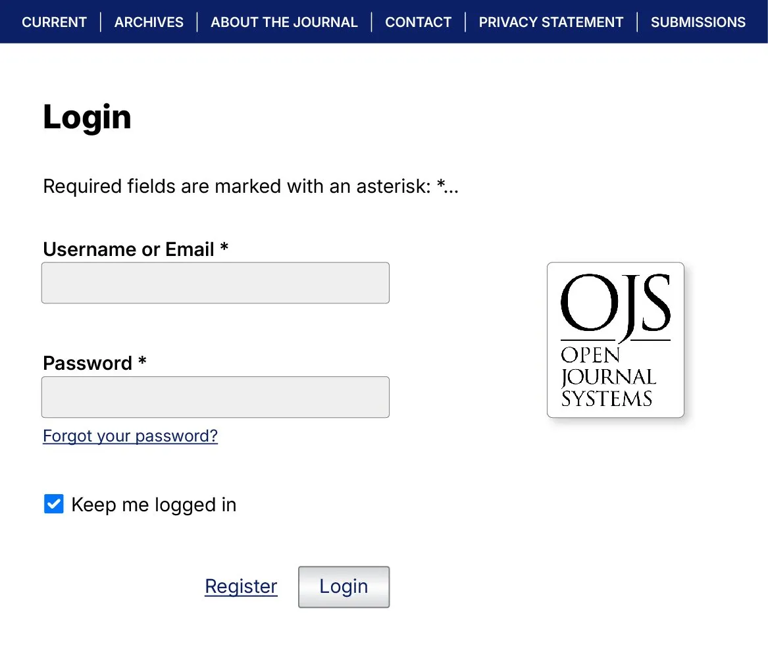Click the 'Password' field label

pyautogui.click(x=88, y=363)
